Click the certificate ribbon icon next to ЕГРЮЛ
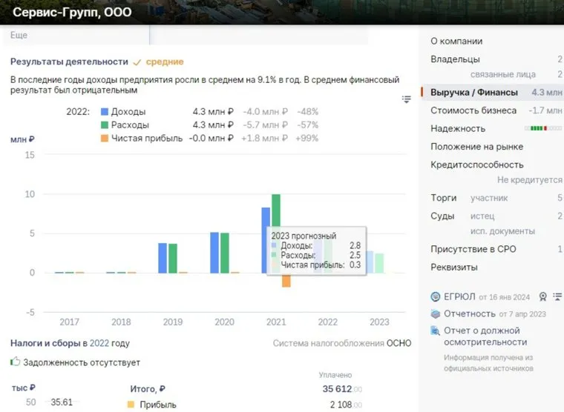Image resolution: width=564 pixels, height=412 pixels. tap(542, 297)
